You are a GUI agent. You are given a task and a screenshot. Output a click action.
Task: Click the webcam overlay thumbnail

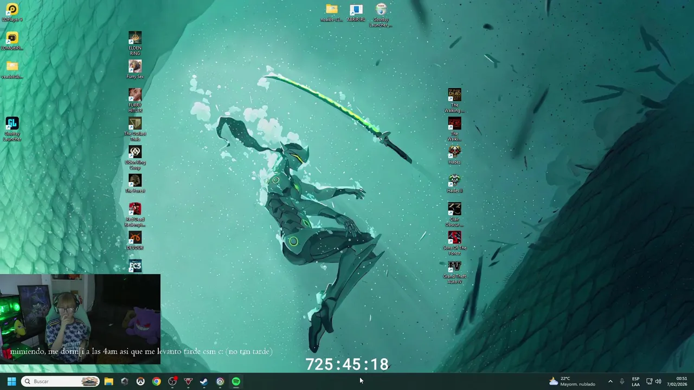coord(80,319)
